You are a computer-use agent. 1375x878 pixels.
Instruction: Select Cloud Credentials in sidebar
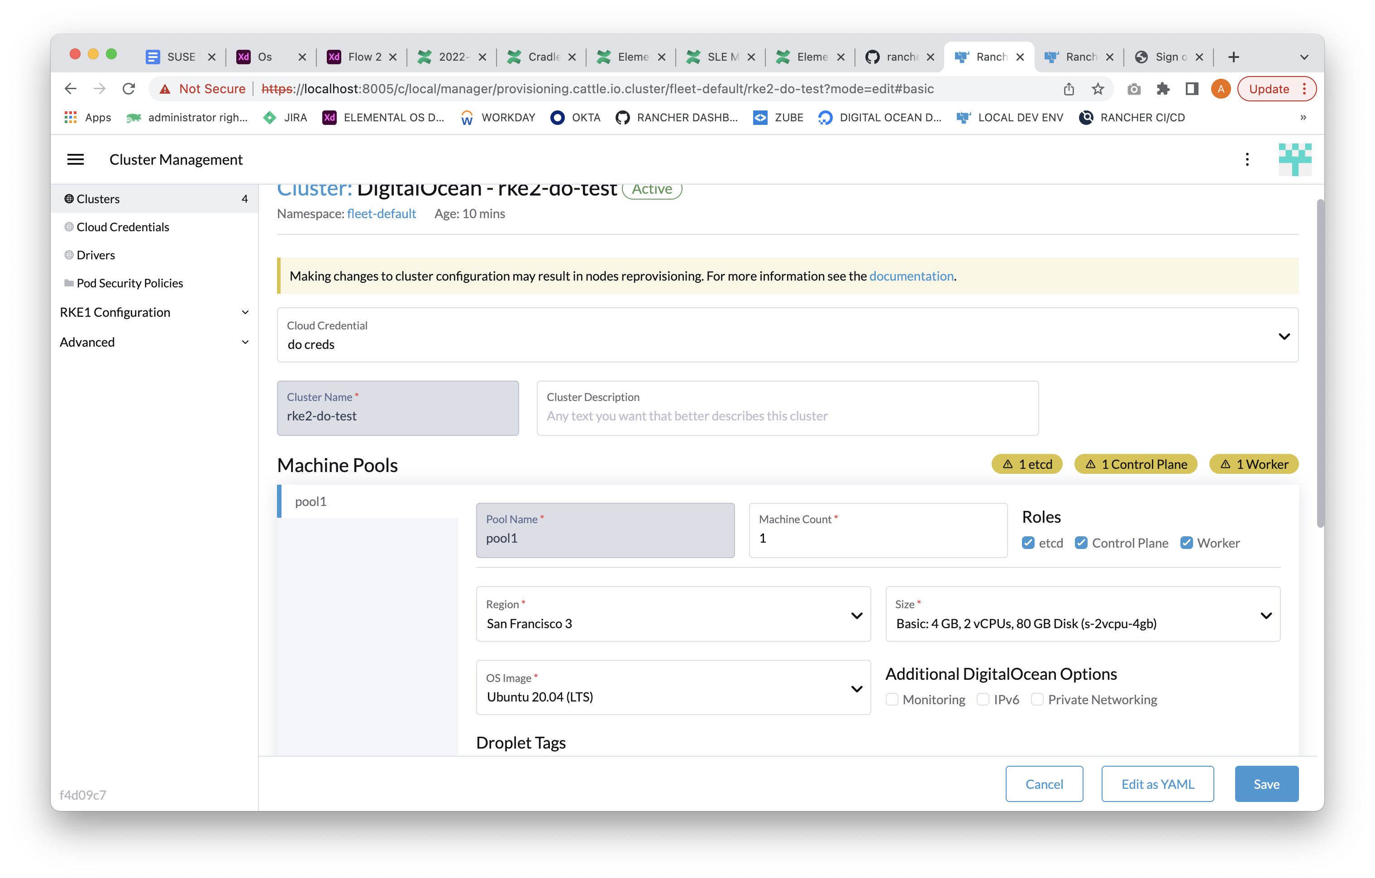[x=123, y=227]
